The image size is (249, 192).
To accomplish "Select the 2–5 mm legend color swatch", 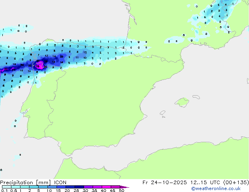I will (34, 187).
